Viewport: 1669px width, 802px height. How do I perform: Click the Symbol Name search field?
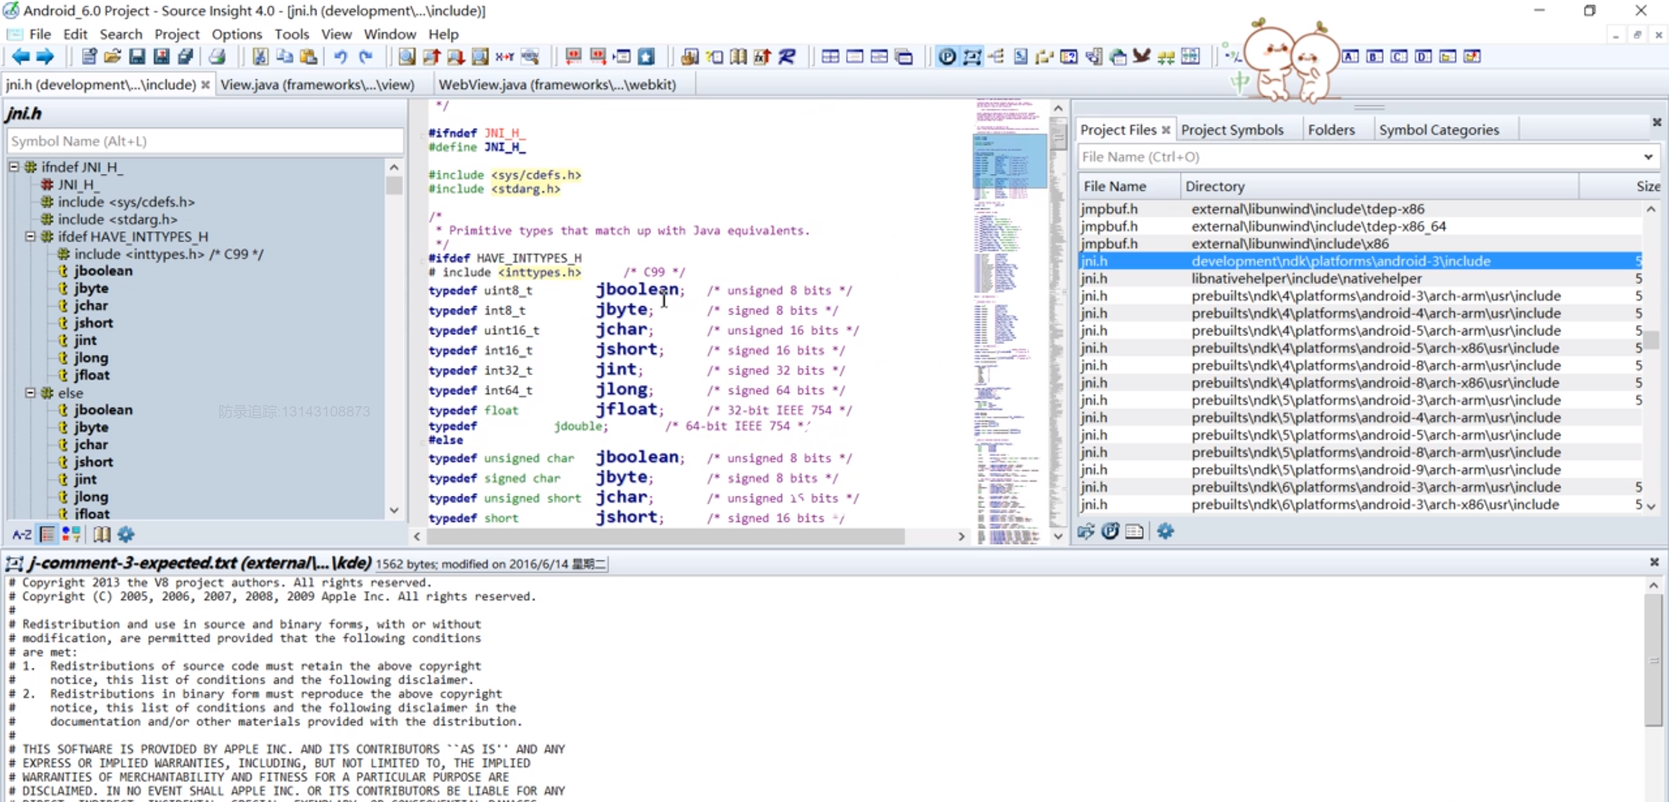tap(205, 141)
